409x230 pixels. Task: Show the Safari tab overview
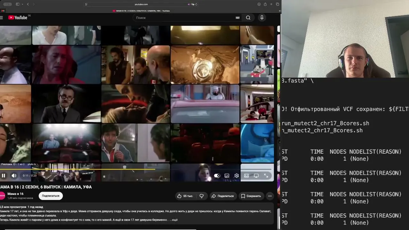pos(277,4)
